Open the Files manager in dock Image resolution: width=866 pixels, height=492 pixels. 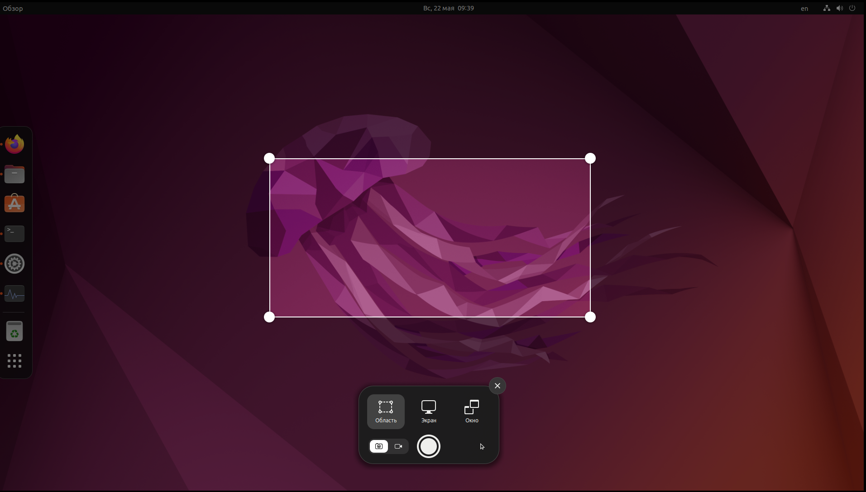tap(14, 174)
